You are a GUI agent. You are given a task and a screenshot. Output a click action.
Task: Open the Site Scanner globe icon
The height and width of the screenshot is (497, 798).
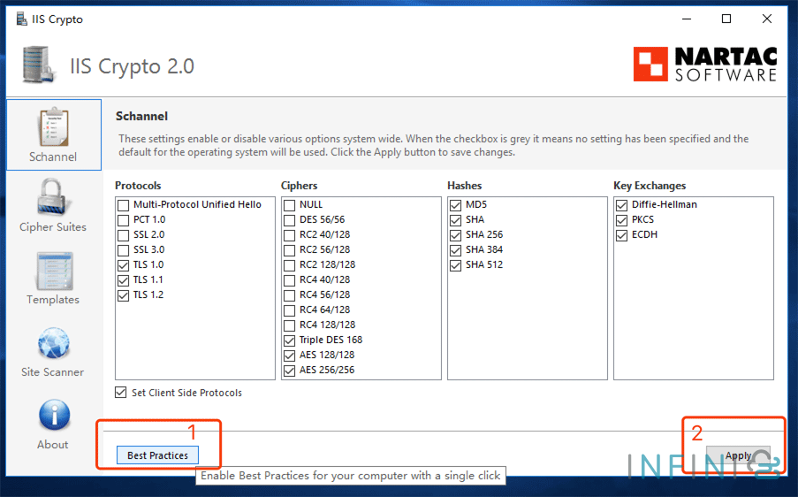click(x=53, y=343)
